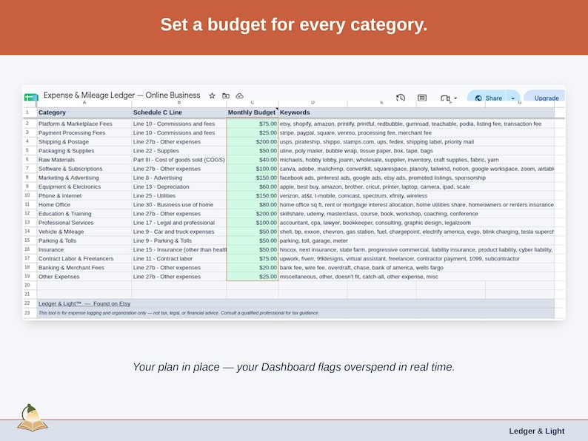
Task: Select the Schedule C Line header cell
Action: pyautogui.click(x=179, y=112)
